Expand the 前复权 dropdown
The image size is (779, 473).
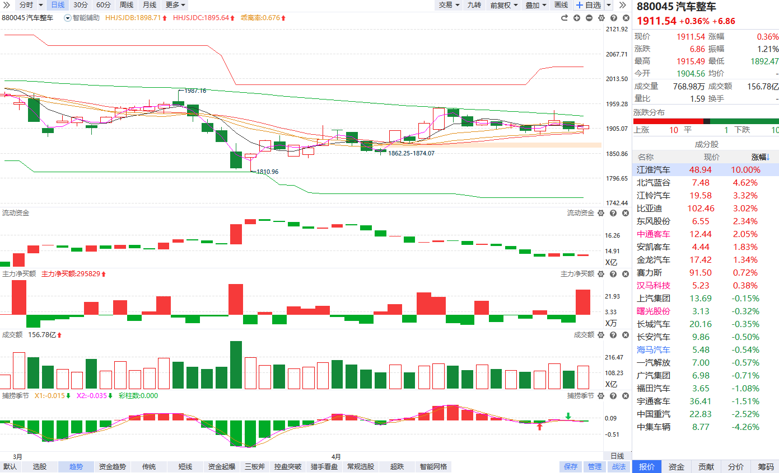[x=504, y=5]
